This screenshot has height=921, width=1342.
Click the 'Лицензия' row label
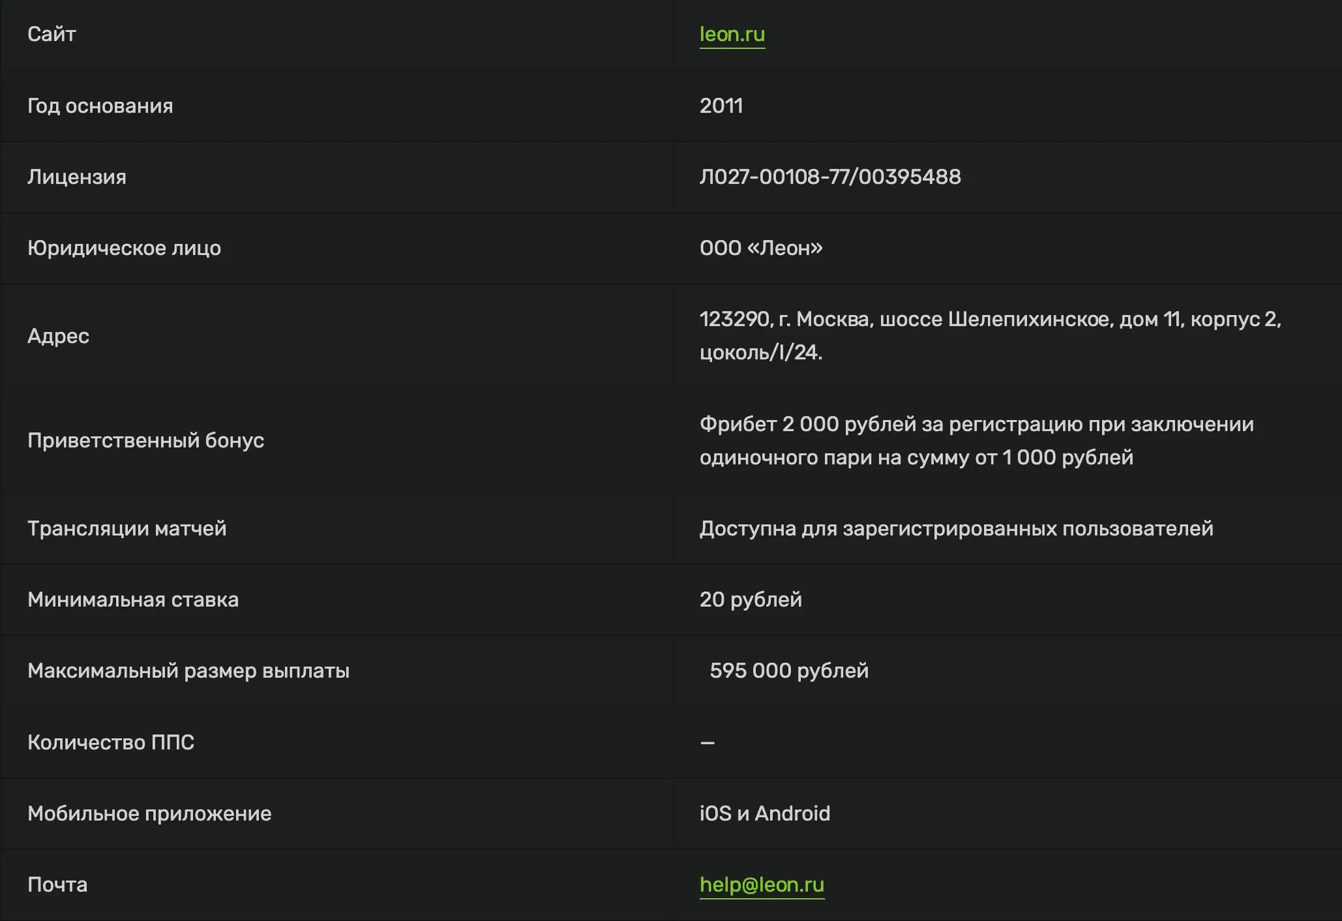77,177
